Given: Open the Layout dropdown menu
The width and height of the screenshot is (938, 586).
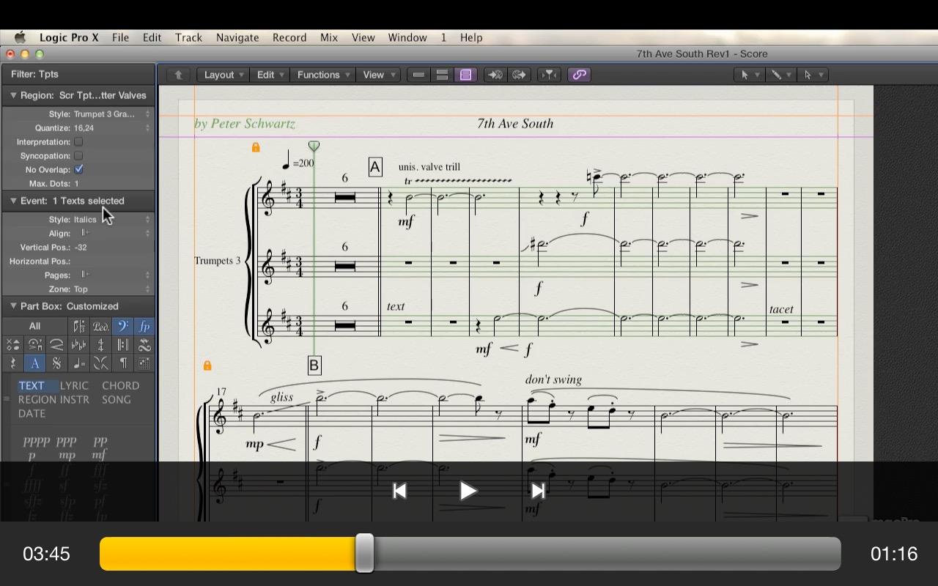Looking at the screenshot, I should tap(223, 75).
